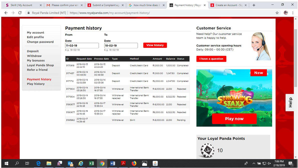Viewport: 298px width, 168px height.
Task: Click the Loyal Panda Points chip icon
Action: click(207, 150)
